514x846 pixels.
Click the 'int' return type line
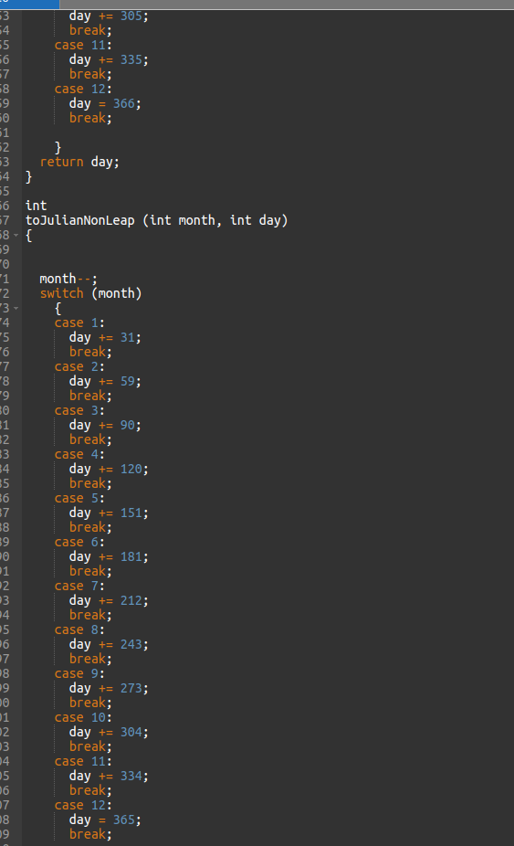(37, 206)
